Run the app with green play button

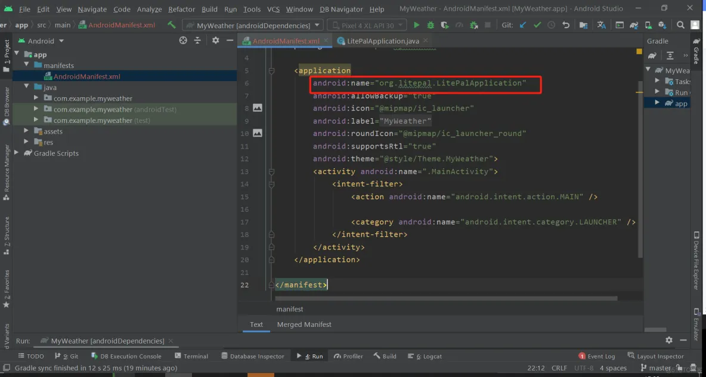coord(416,25)
